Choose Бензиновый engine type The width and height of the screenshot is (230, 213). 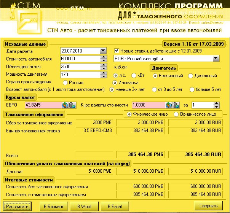point(155,76)
